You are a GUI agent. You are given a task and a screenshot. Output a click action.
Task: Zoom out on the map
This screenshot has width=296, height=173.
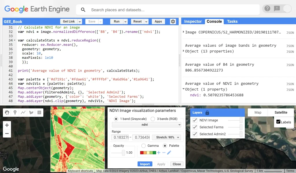coord(7,133)
